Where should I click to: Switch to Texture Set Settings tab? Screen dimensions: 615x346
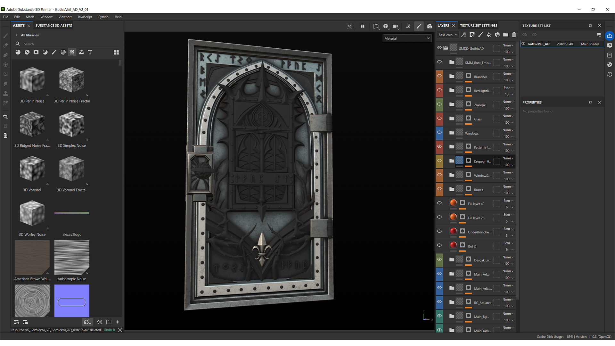tap(479, 26)
